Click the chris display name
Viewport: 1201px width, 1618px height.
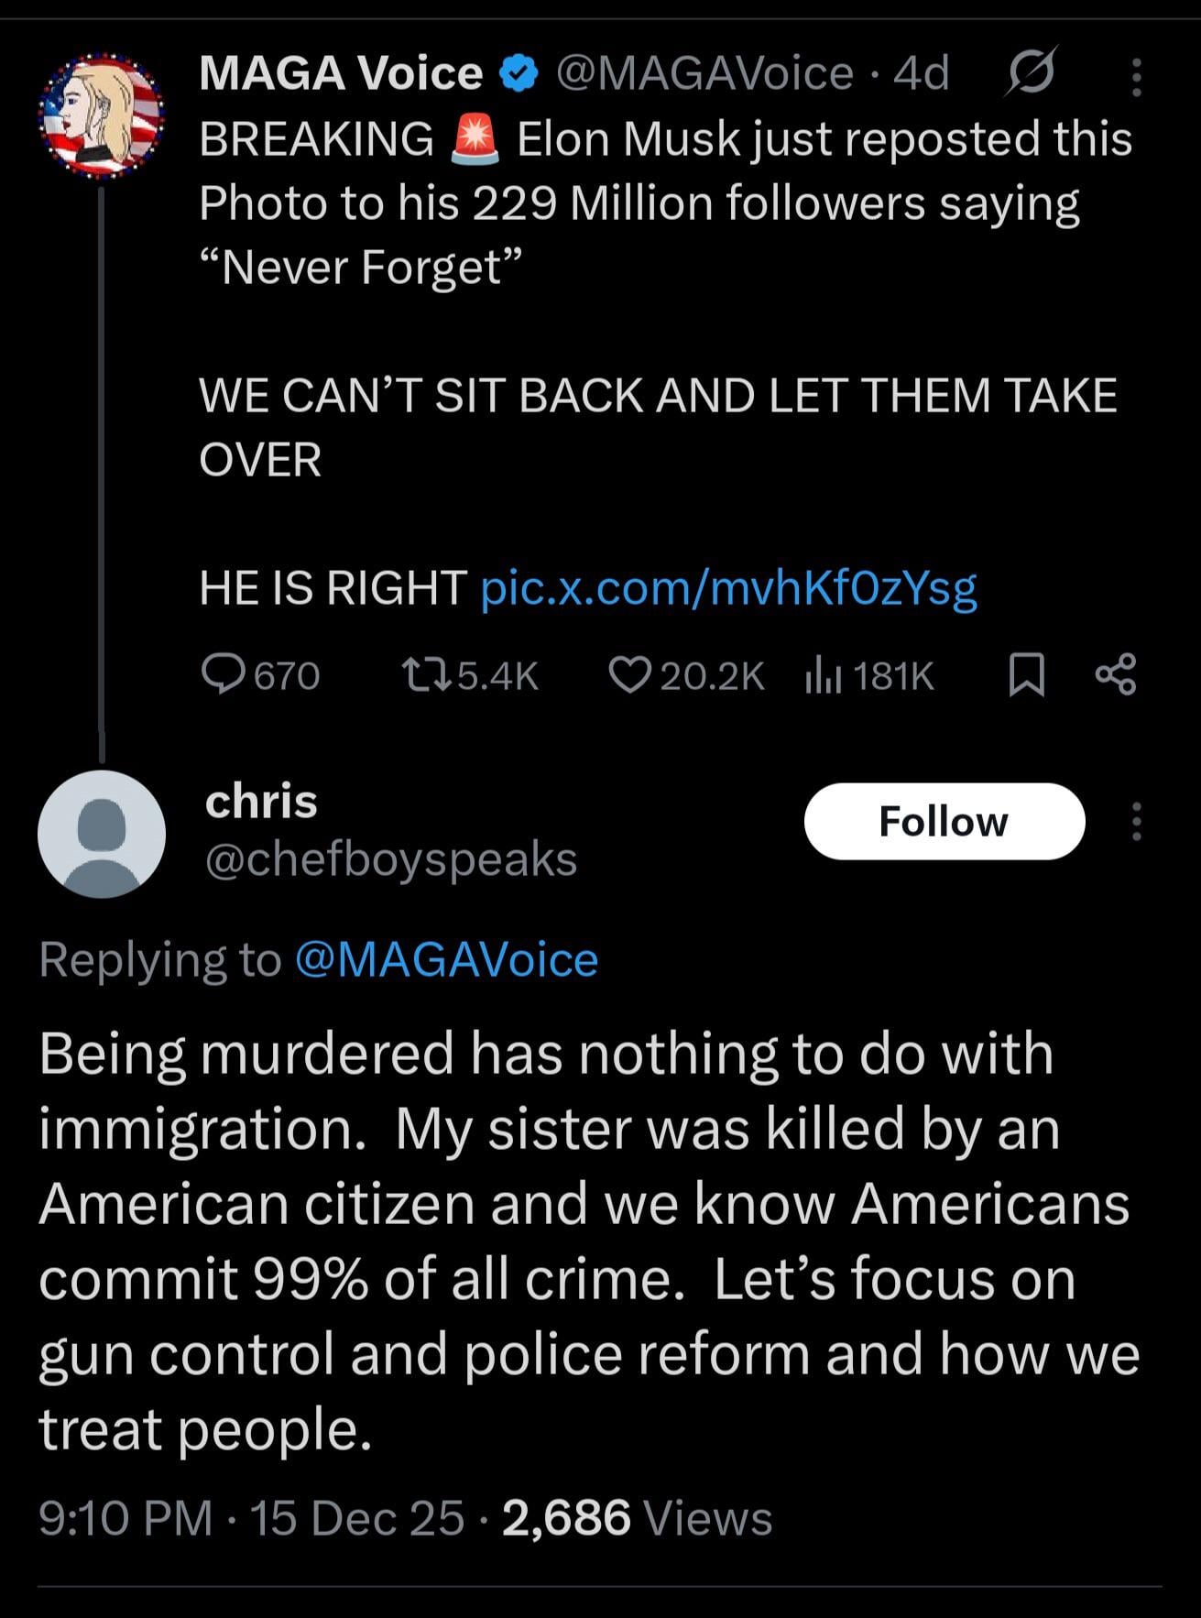[261, 802]
